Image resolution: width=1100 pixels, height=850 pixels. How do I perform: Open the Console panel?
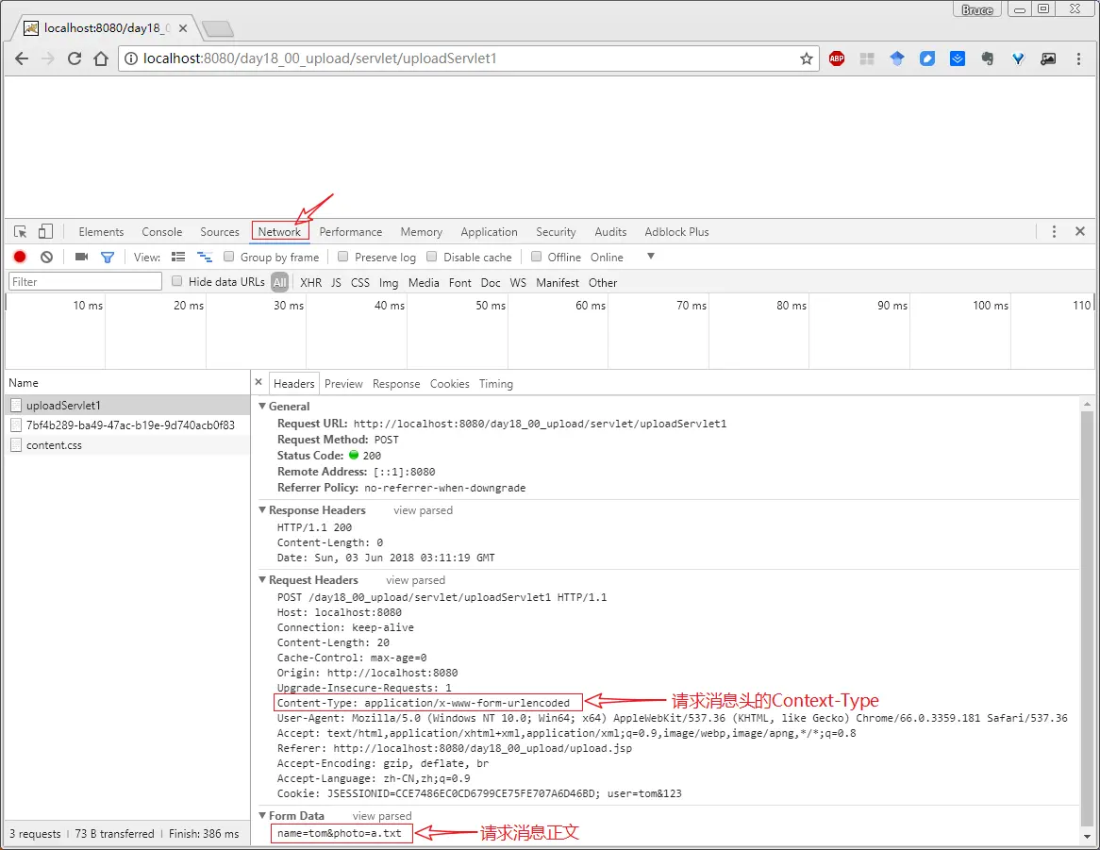click(162, 231)
